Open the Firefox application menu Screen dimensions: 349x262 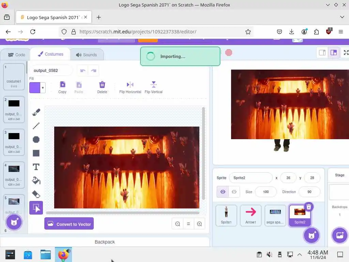click(x=341, y=32)
